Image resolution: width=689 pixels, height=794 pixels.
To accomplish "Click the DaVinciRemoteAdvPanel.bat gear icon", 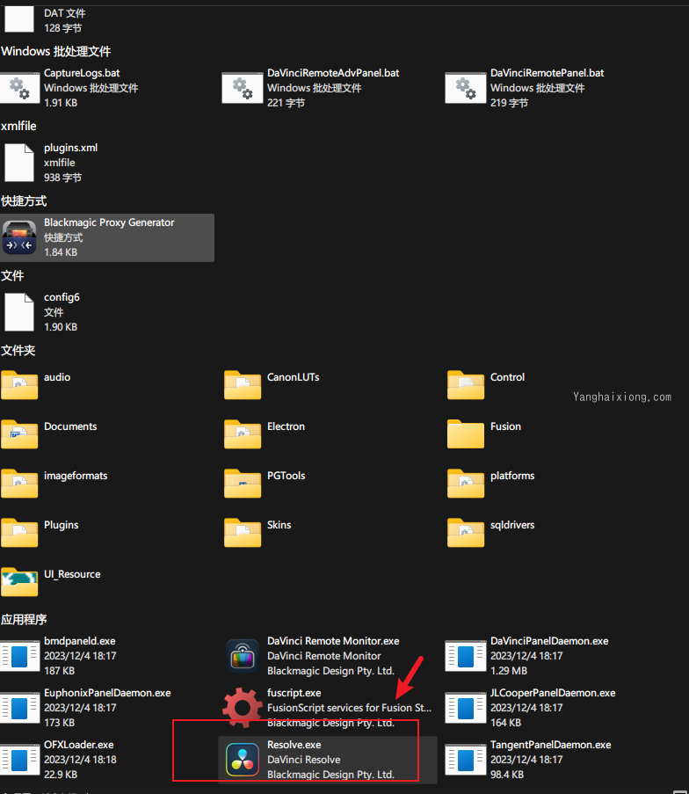I will click(x=243, y=88).
